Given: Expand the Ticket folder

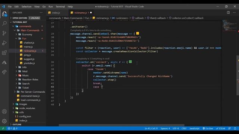Looking at the screenshot, I should pyautogui.click(x=27, y=88).
